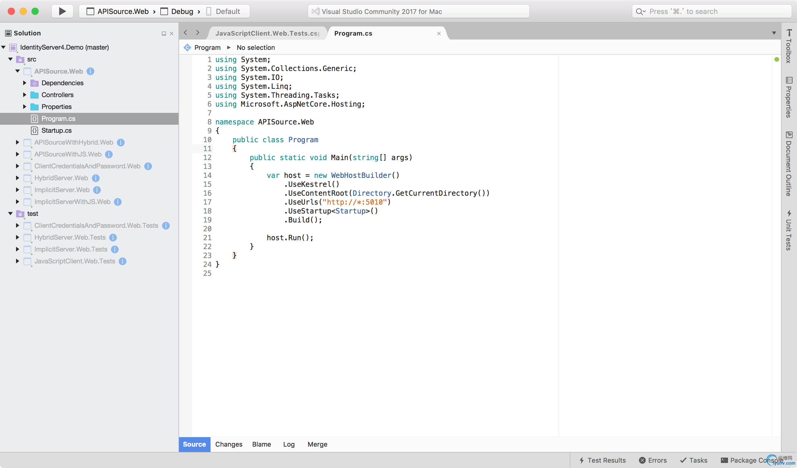Select the Controllers folder icon

click(x=34, y=95)
